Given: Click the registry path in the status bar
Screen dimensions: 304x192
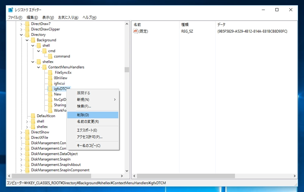Looking at the screenshot, I should (x=86, y=183).
